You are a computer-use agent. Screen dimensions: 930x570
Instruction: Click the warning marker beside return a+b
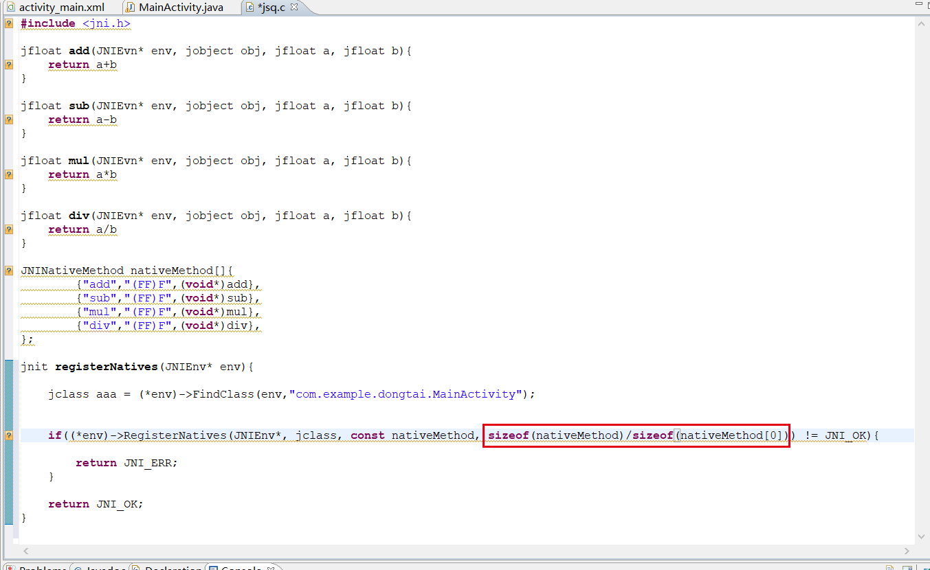(9, 65)
